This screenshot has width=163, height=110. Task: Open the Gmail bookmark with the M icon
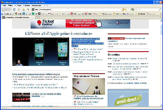click(95, 14)
